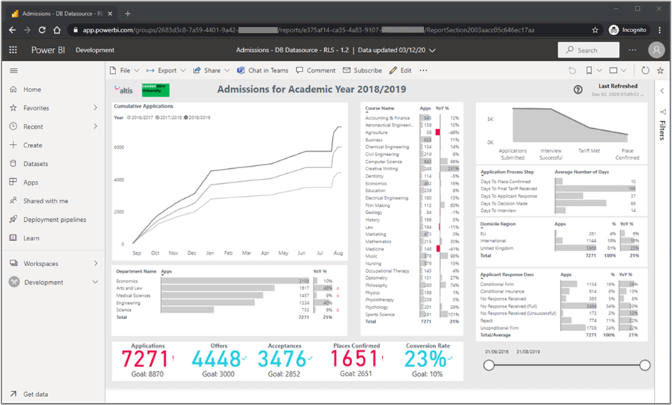672x405 pixels.
Task: Collapse the navigation pane with hamburger icon
Action: tap(14, 71)
